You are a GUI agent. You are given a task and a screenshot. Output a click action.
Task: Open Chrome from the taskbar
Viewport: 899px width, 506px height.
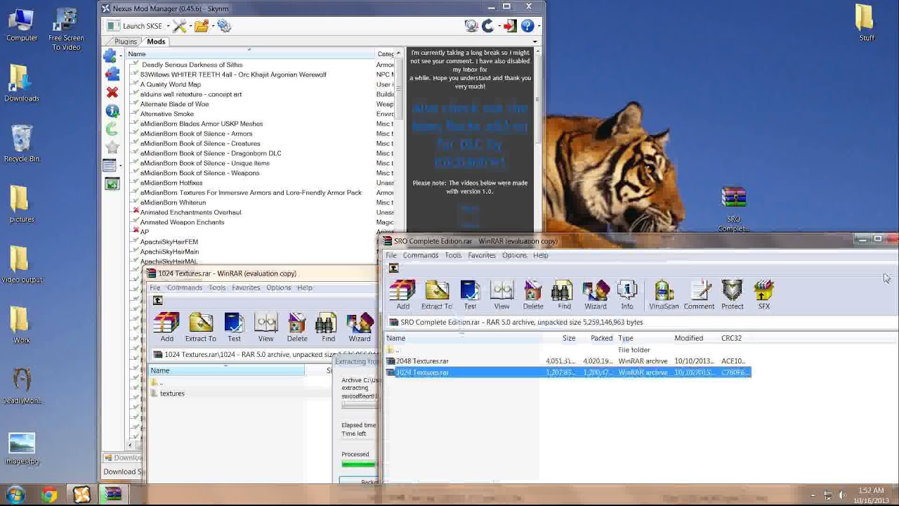coord(48,495)
